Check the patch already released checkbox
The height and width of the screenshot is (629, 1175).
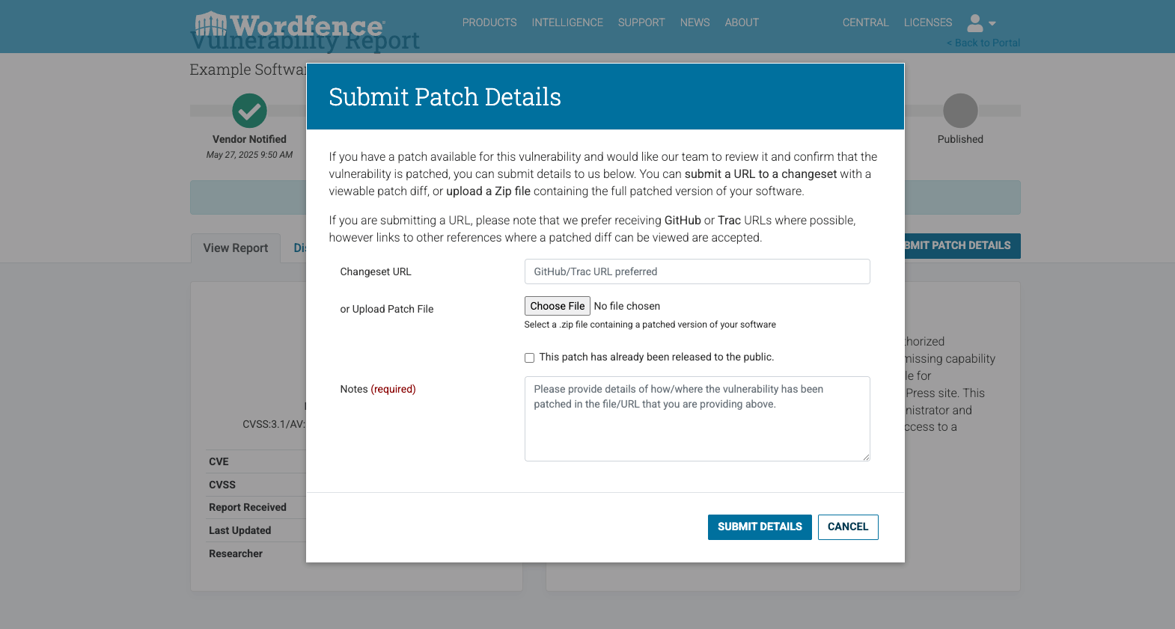529,358
